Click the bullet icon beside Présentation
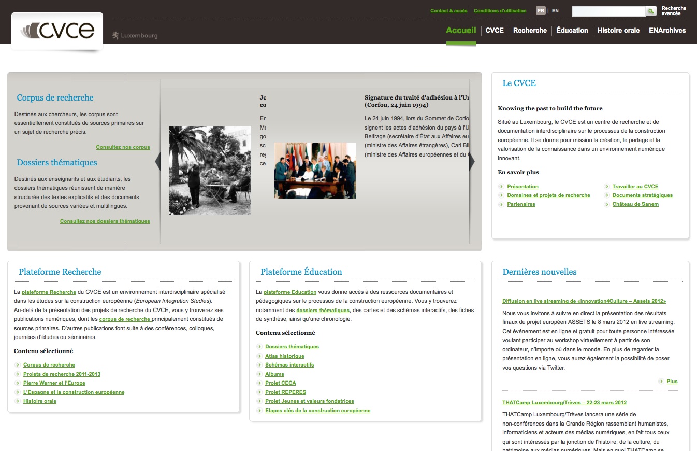The image size is (697, 451). [x=501, y=187]
